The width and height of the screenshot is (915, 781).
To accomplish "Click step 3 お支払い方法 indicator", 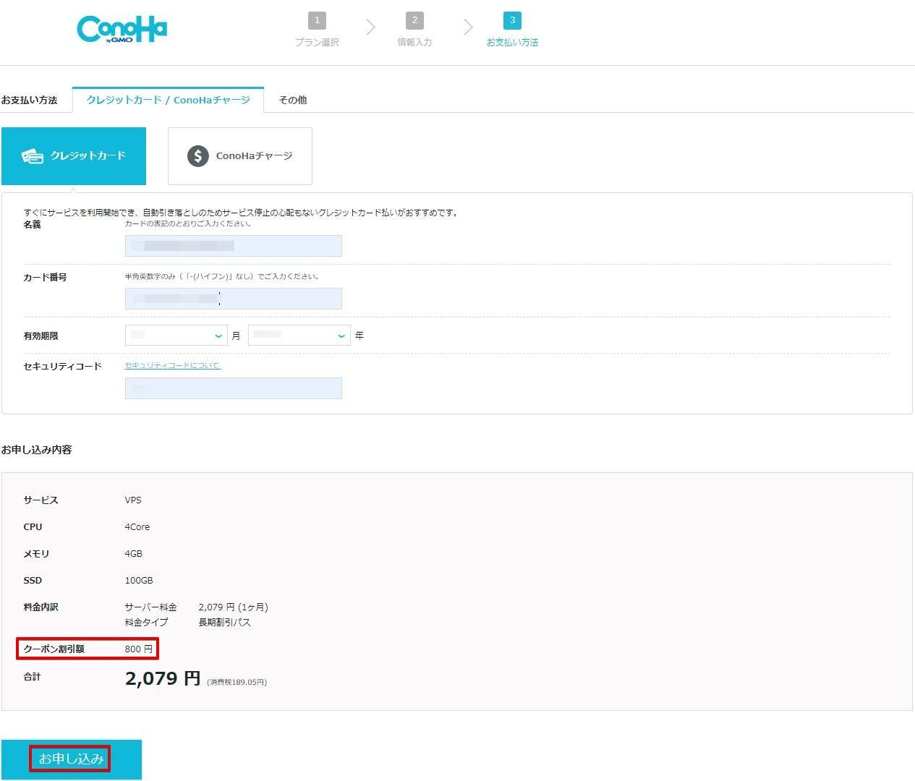I will click(x=512, y=30).
